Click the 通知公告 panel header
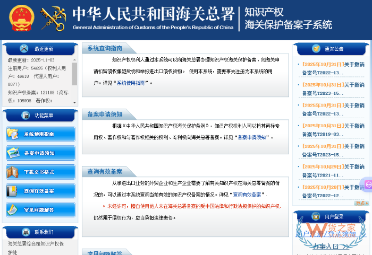The image size is (372, 255). point(331,49)
